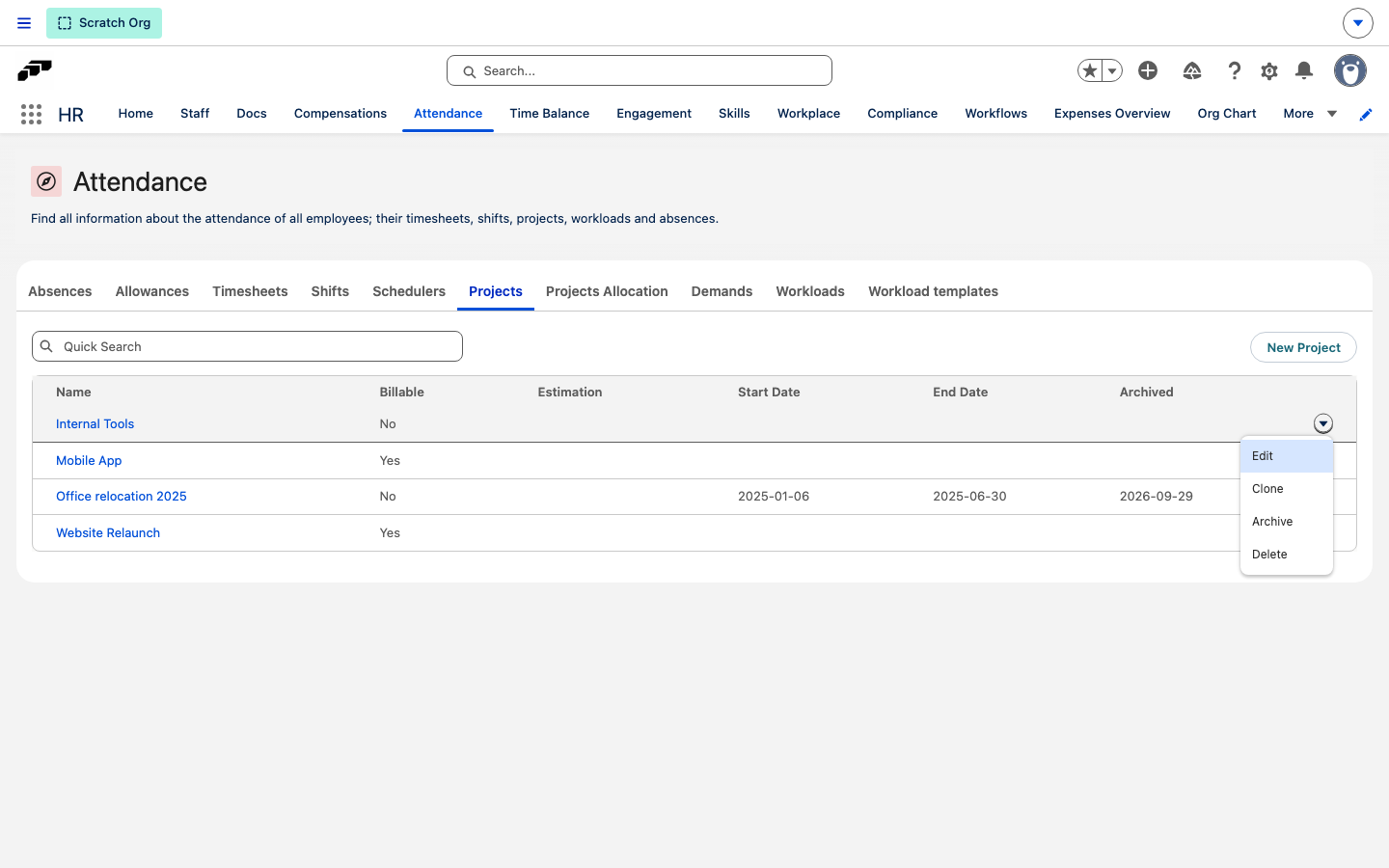
Task: Go to the Workload templates tab
Action: (x=933, y=291)
